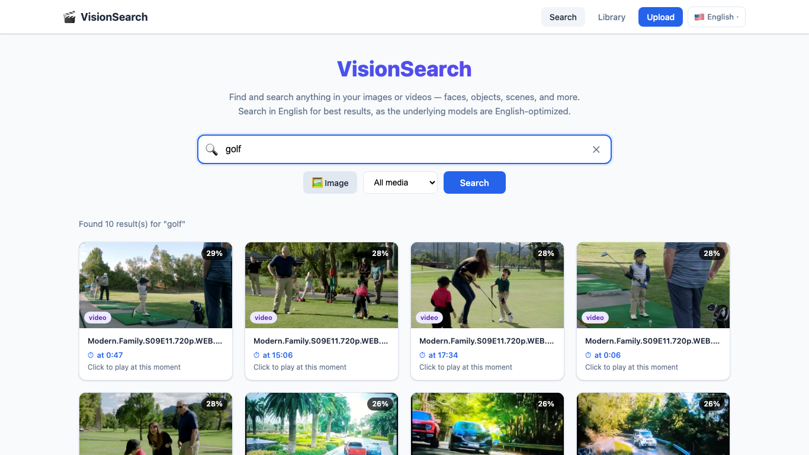Click the picture icon inside the Image button
Viewport: 809px width, 455px height.
tap(317, 182)
